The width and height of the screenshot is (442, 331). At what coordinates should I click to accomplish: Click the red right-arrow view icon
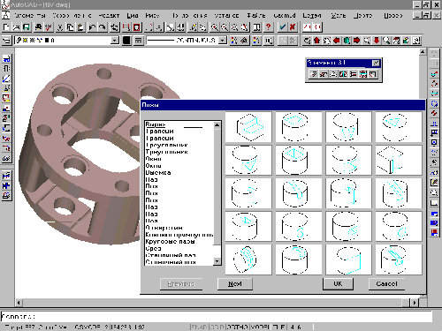tap(357, 41)
